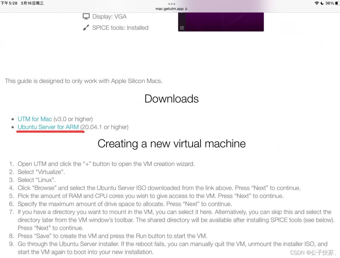Tap the mac.getutm.app address text
Viewport: 340px width, 258px height.
click(169, 9)
